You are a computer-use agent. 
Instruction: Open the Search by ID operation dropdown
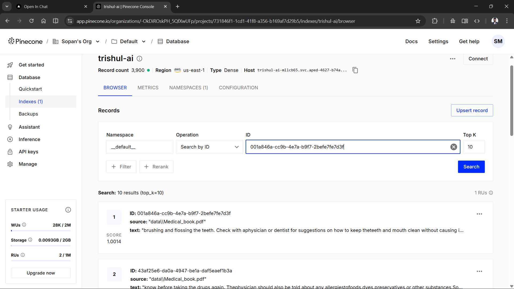pos(209,147)
